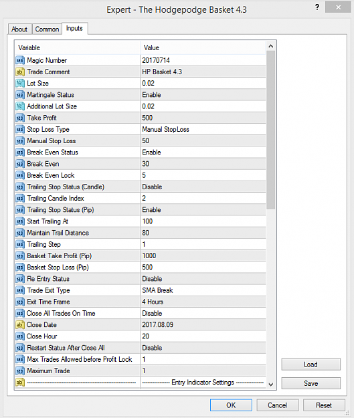Image resolution: width=354 pixels, height=418 pixels.
Task: Switch to the Common tab
Action: point(47,29)
